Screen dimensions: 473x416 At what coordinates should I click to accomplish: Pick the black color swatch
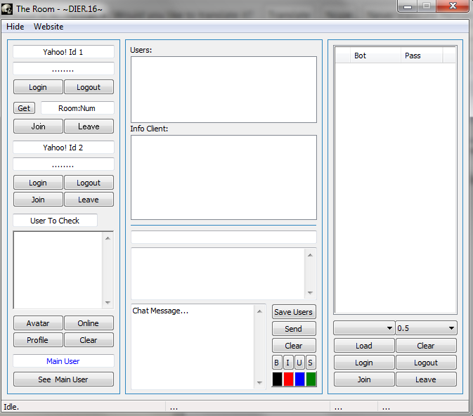tap(277, 379)
